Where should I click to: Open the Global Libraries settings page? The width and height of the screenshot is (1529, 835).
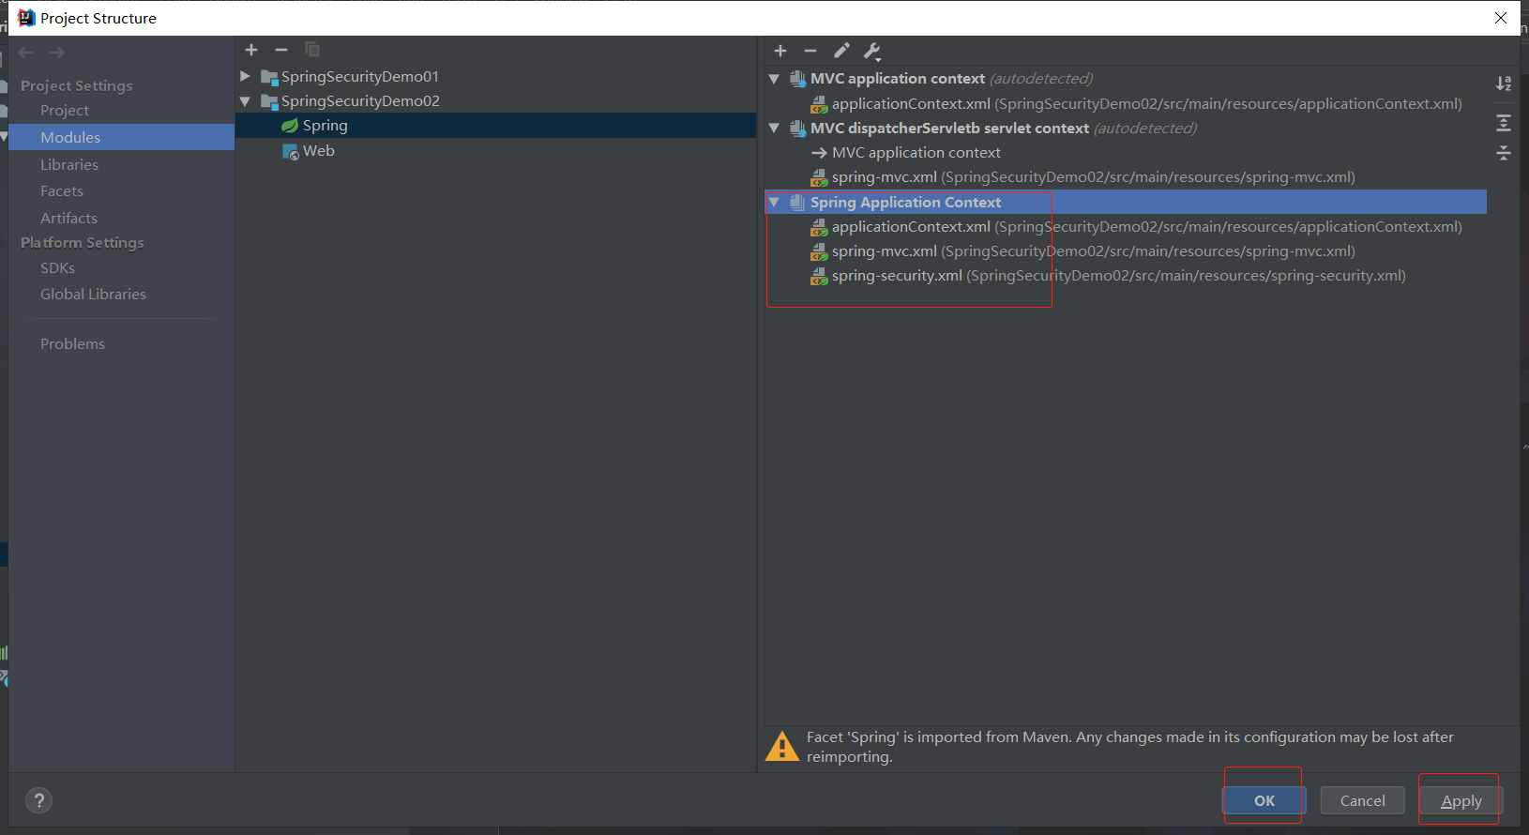pyautogui.click(x=93, y=295)
